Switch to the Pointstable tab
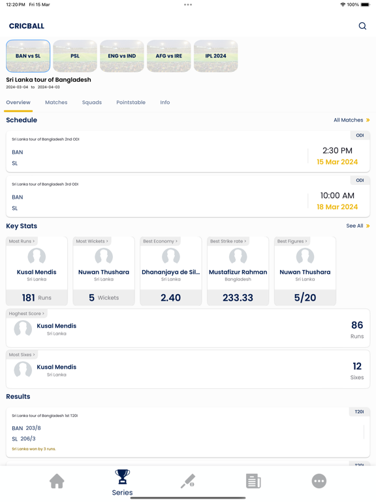This screenshot has height=502, width=376. coord(131,103)
